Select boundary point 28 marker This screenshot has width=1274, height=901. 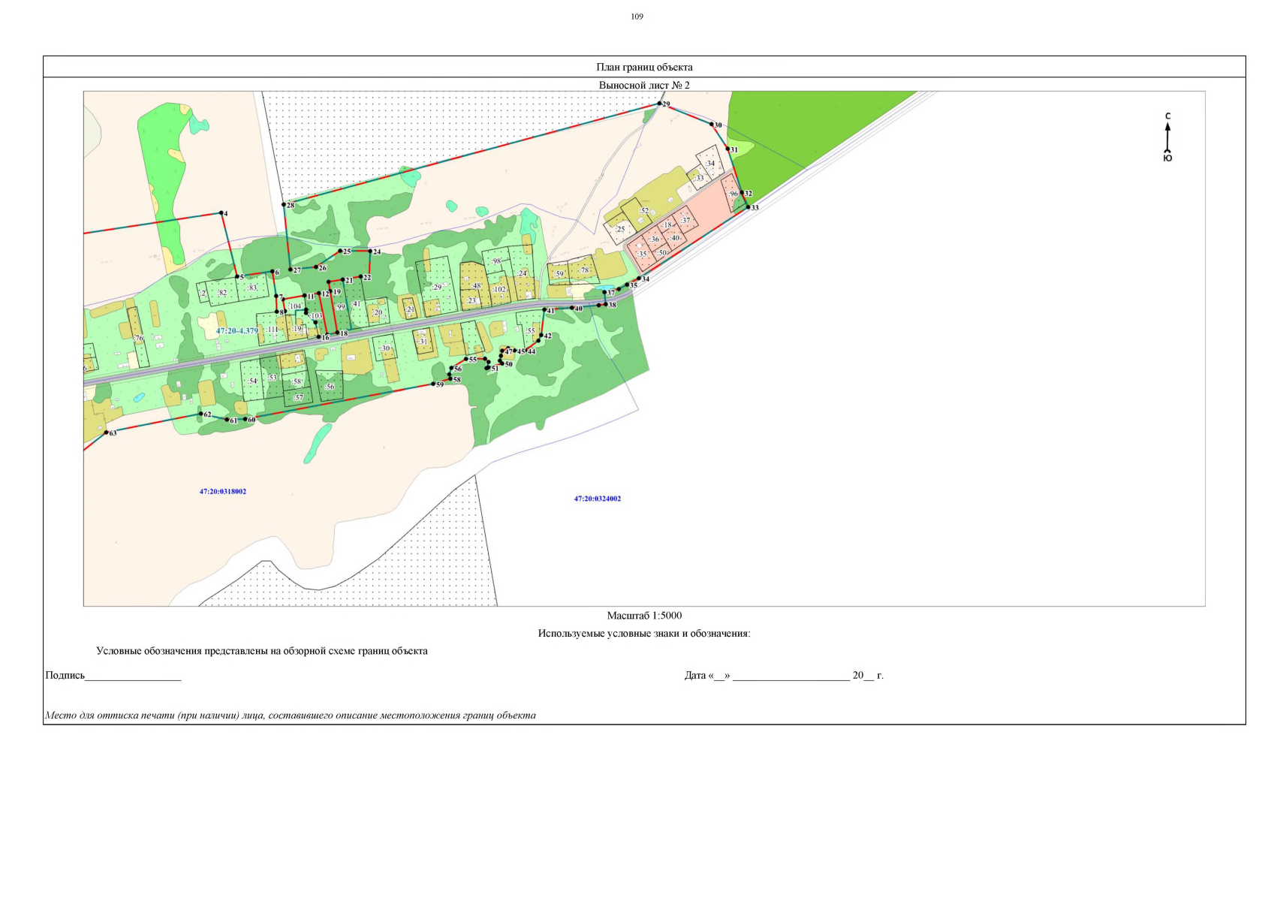tap(284, 204)
